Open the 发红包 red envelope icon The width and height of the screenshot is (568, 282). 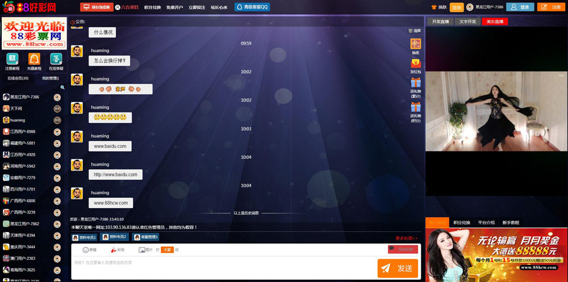coord(416,63)
